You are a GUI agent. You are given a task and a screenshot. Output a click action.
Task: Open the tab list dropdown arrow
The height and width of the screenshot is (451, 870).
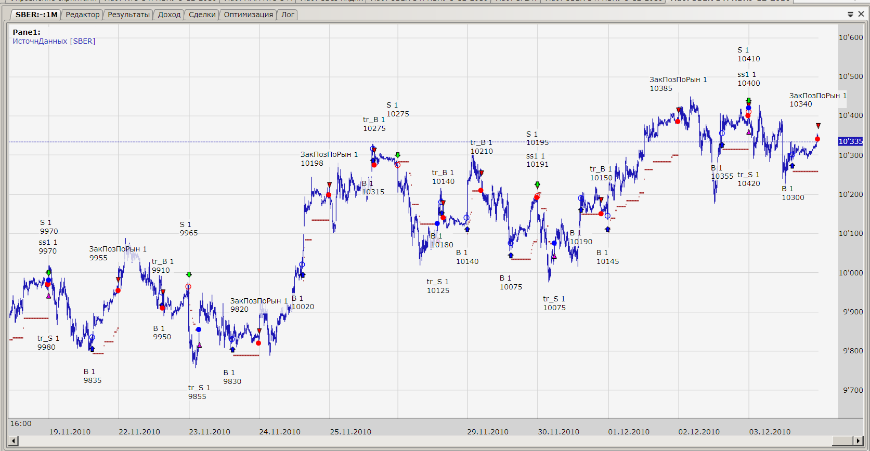click(850, 15)
